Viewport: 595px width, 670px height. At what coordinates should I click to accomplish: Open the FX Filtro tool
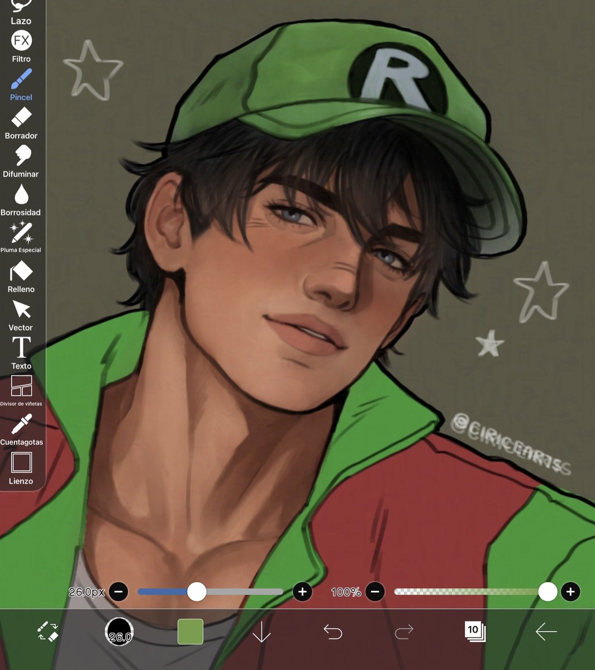21,46
